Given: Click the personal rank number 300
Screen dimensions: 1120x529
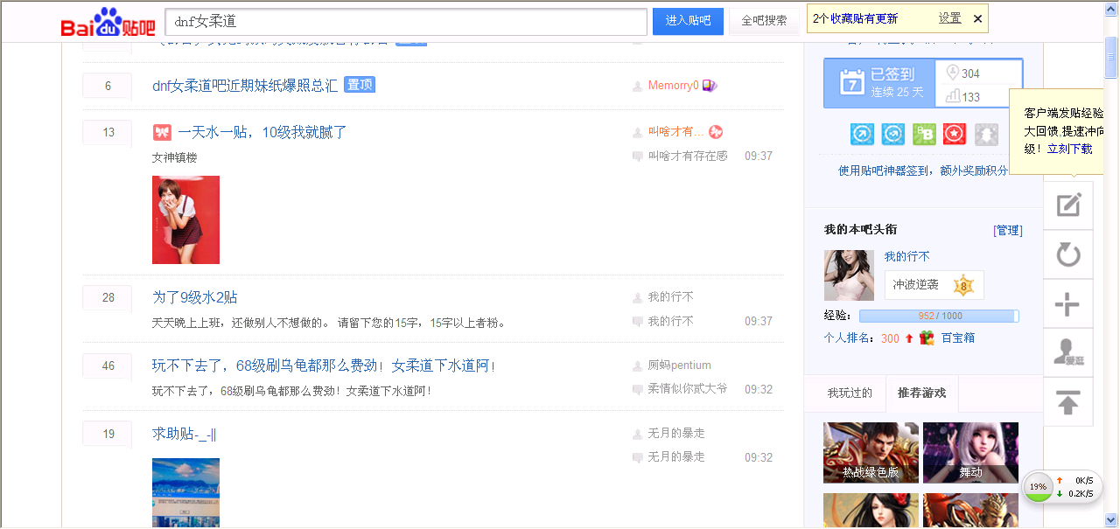Looking at the screenshot, I should pyautogui.click(x=890, y=338).
